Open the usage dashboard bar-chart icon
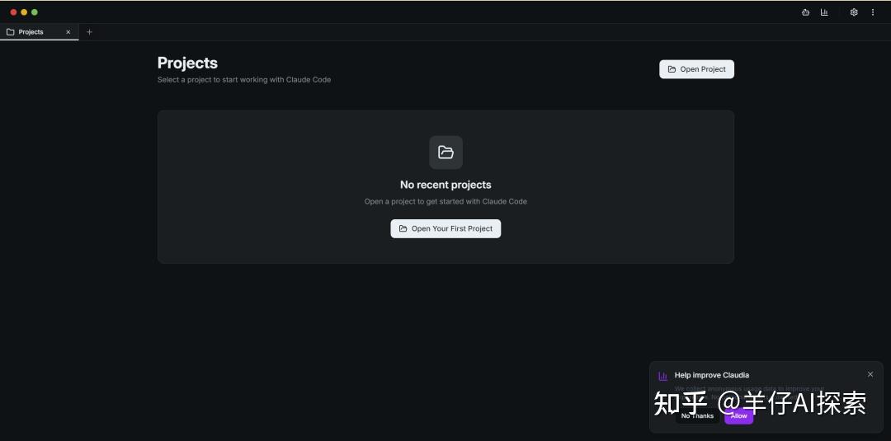The width and height of the screenshot is (891, 441). tap(824, 12)
